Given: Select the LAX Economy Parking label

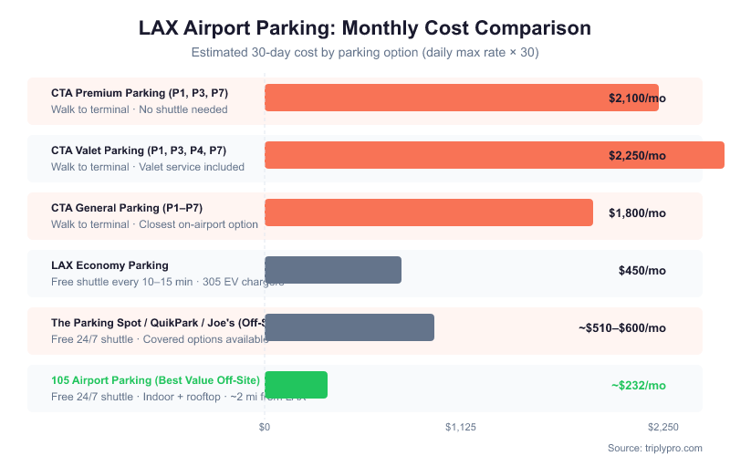Looking at the screenshot, I should click(109, 265).
